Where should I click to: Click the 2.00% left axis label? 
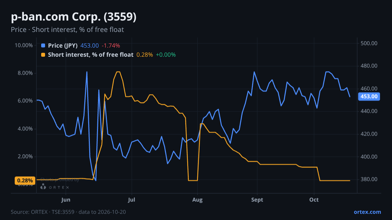(25, 156)
